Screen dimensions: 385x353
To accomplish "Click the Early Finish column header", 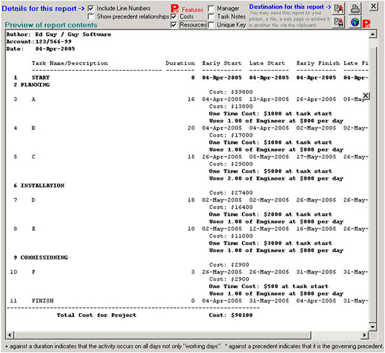I will tap(318, 64).
